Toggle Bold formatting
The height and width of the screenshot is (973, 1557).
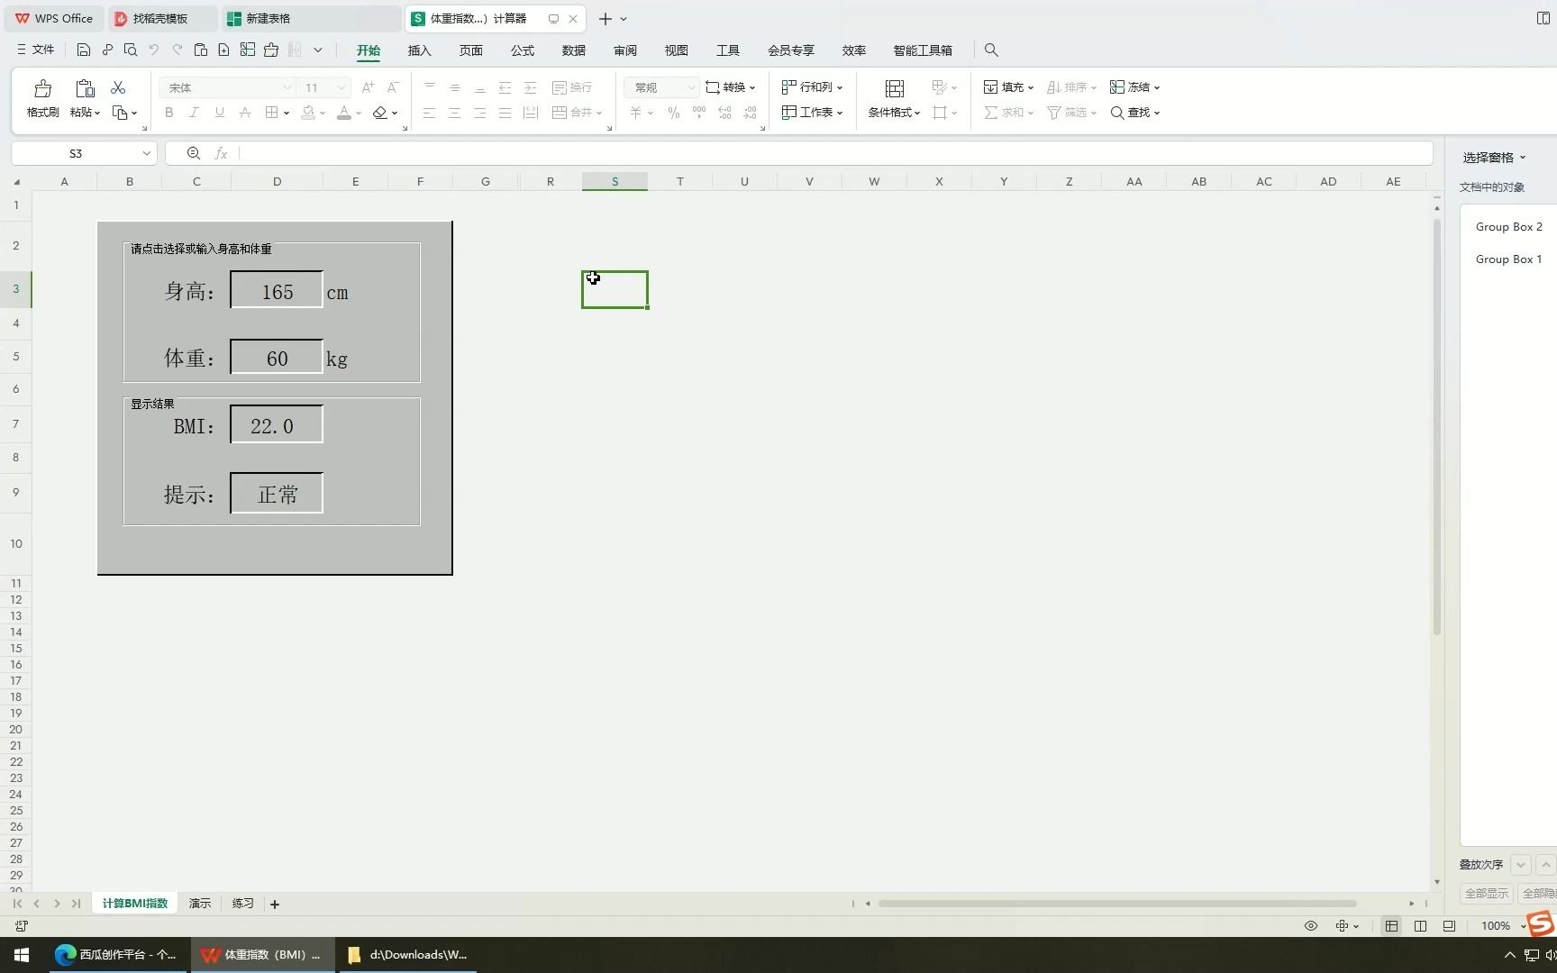tap(169, 113)
